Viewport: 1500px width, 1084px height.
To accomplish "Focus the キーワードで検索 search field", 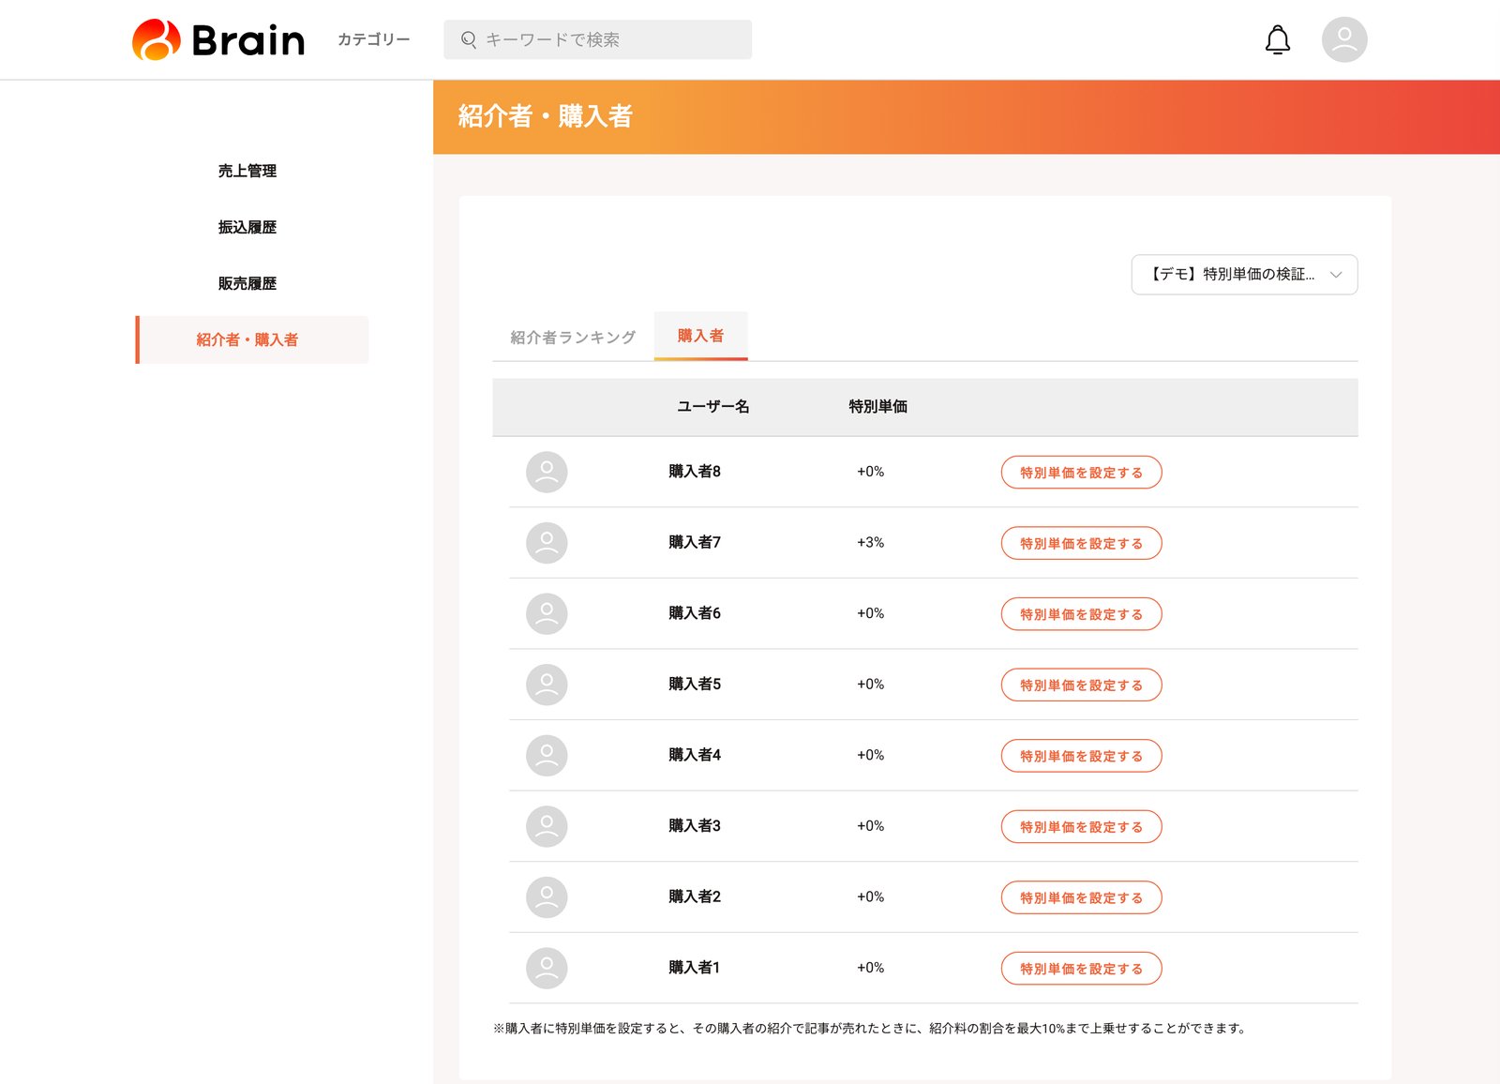I will coord(597,39).
